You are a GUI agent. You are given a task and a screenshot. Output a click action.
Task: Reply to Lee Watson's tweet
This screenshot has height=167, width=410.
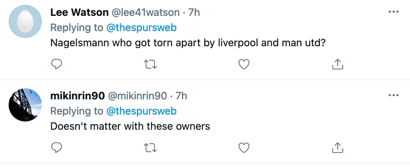[x=56, y=64]
